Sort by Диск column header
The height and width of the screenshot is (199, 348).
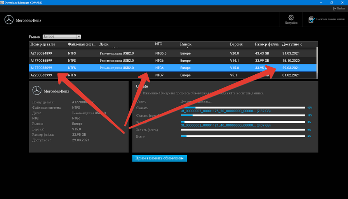(x=104, y=44)
